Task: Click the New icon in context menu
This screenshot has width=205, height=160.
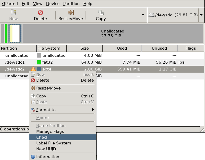Action: pyautogui.click(x=33, y=74)
